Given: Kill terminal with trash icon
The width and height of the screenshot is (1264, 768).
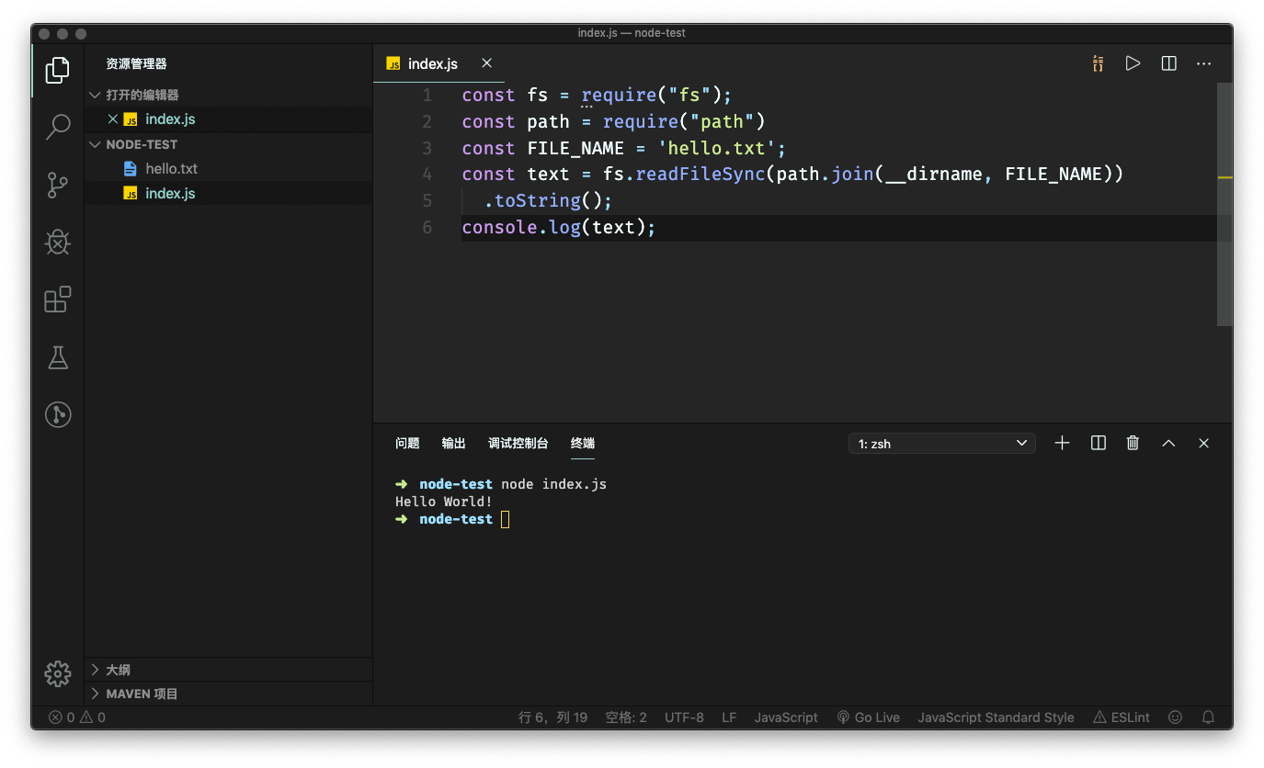Looking at the screenshot, I should coord(1133,443).
